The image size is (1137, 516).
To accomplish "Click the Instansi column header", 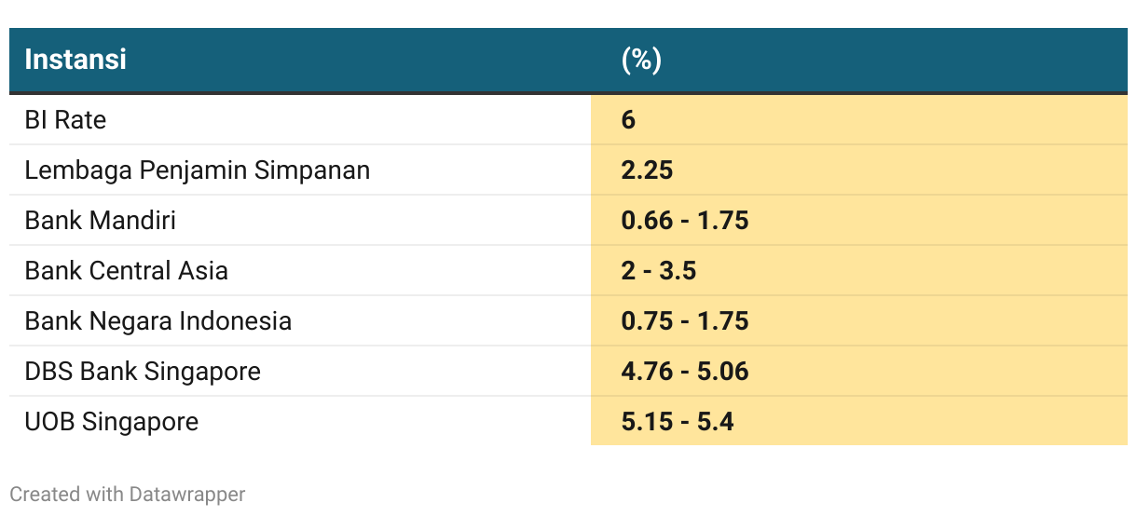I will [75, 60].
